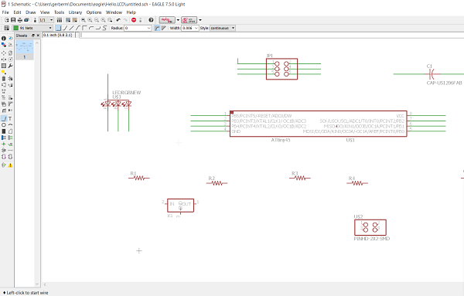Choose the first right-angle wire bend style
The height and width of the screenshot is (296, 464).
click(x=58, y=28)
